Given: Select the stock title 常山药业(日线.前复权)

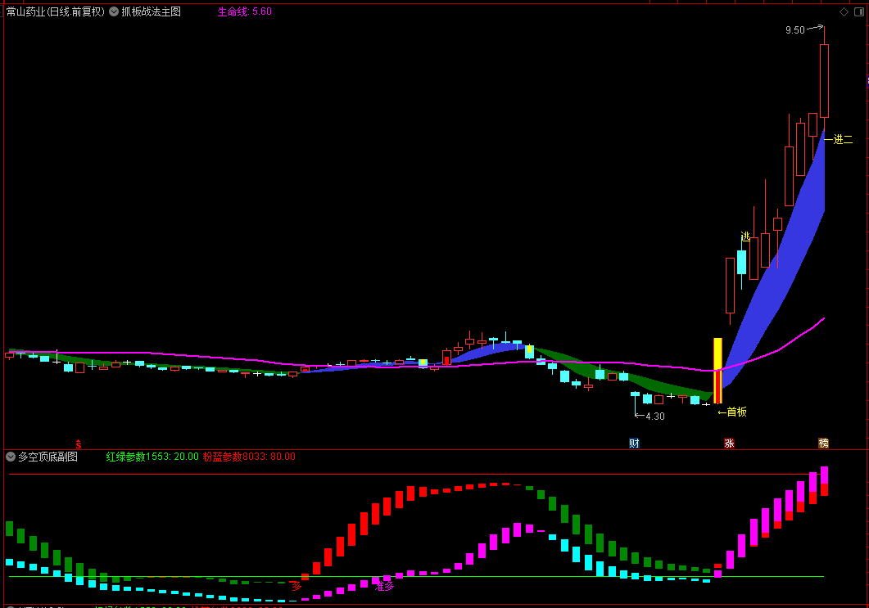Looking at the screenshot, I should point(56,11).
